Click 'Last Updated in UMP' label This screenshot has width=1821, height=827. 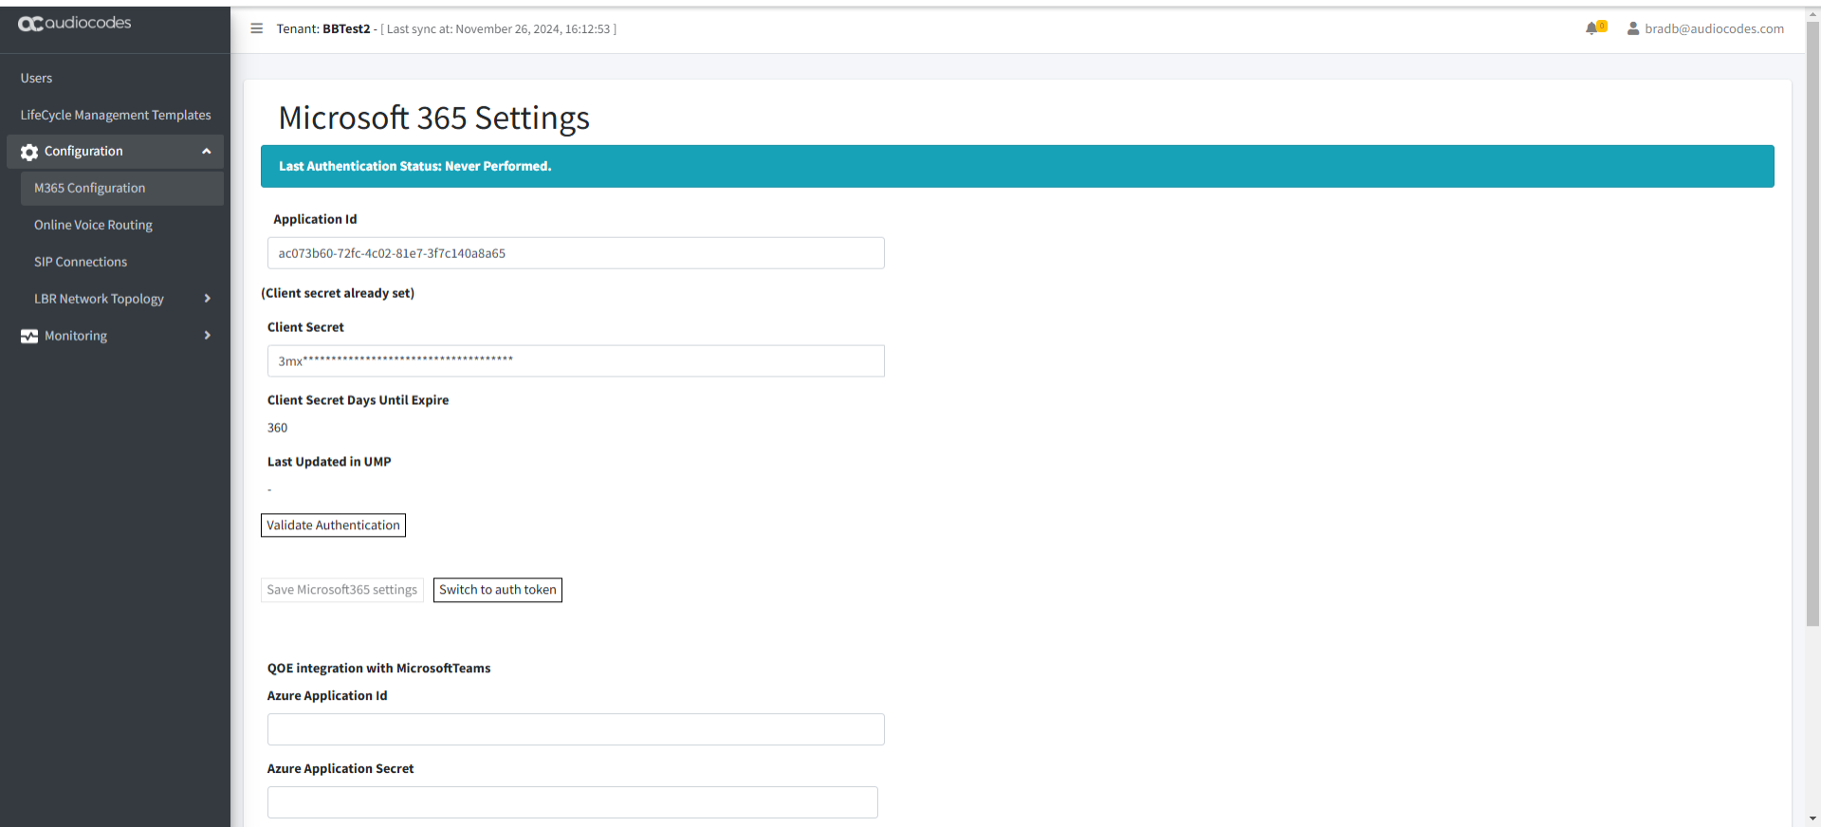click(329, 462)
